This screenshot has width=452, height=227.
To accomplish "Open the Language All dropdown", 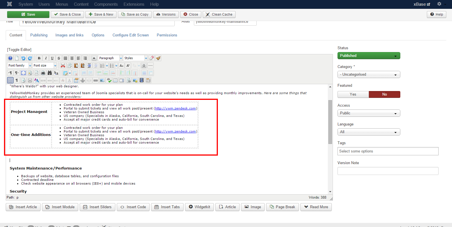I will (x=369, y=132).
